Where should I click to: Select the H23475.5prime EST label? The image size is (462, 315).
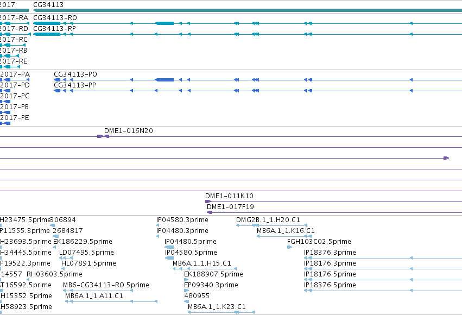[26, 220]
